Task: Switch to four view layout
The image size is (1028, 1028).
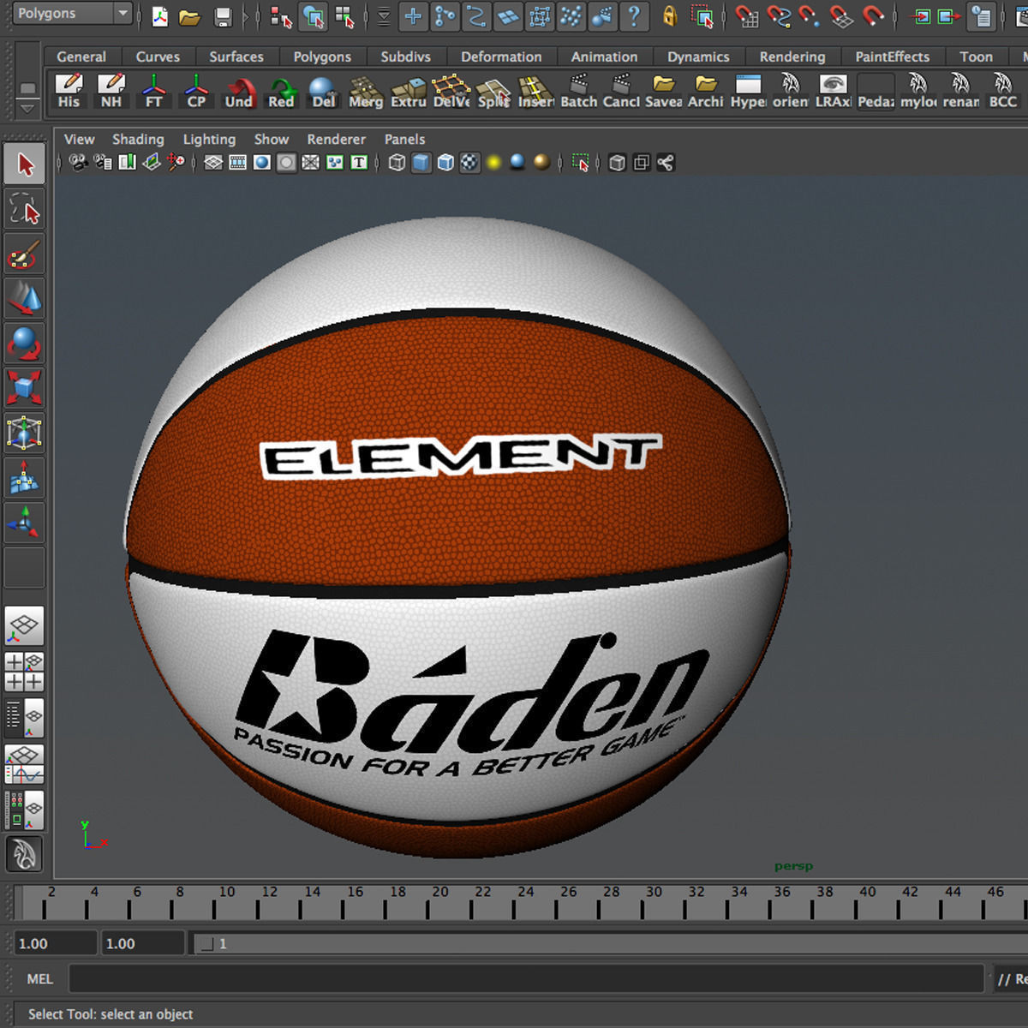Action: [25, 672]
